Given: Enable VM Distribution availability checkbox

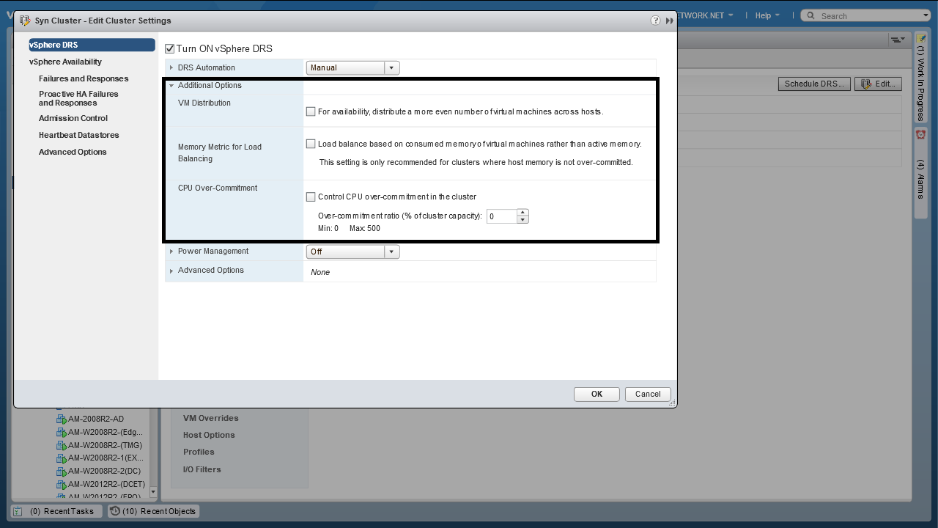Looking at the screenshot, I should (311, 112).
